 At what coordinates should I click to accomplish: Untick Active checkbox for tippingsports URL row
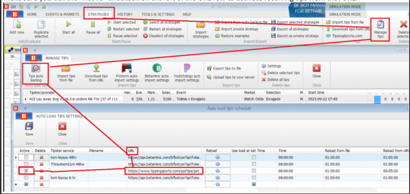pyautogui.click(x=26, y=171)
